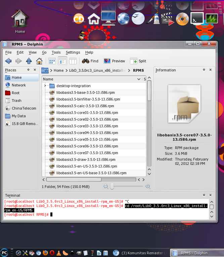Switch to Details view mode
This screenshot has width=224, height=257.
click(62, 61)
